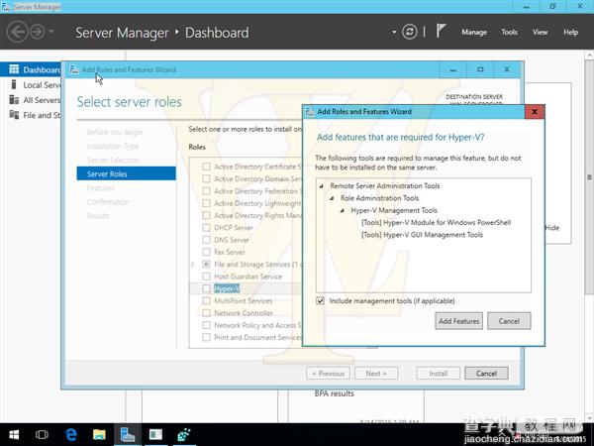Click the forward navigation arrow in Server Manager

tap(38, 32)
